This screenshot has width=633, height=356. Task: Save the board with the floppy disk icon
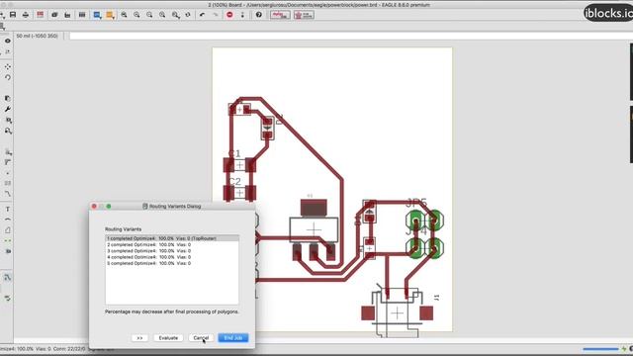(x=13, y=15)
